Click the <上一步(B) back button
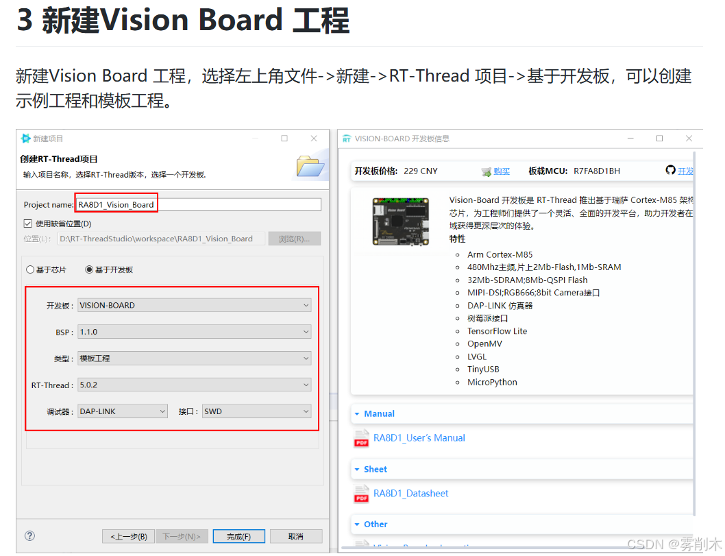 [x=129, y=537]
